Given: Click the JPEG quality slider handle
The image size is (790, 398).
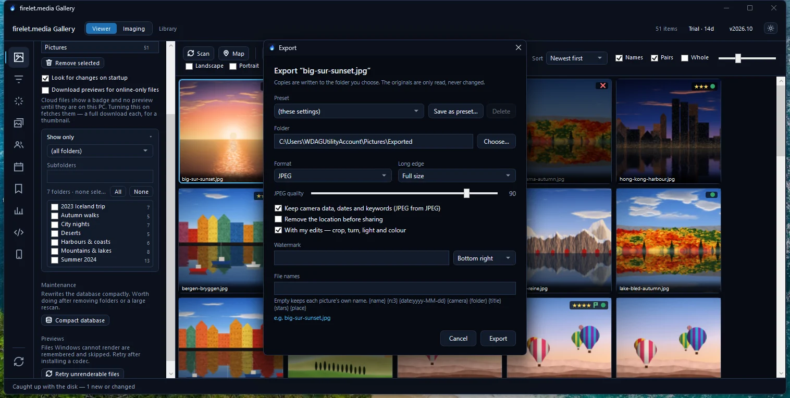Looking at the screenshot, I should pyautogui.click(x=466, y=193).
